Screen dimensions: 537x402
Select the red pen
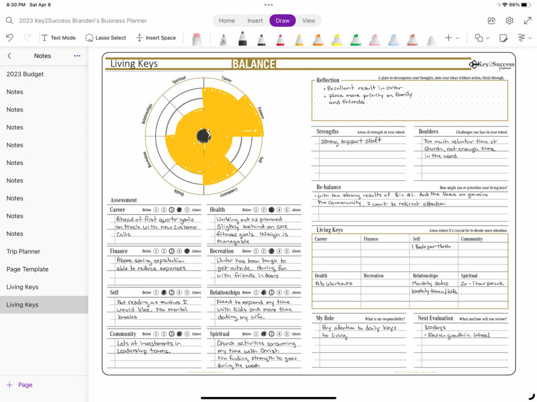click(280, 39)
